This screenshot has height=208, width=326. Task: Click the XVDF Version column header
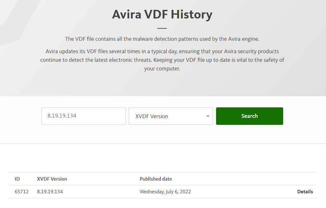point(52,179)
